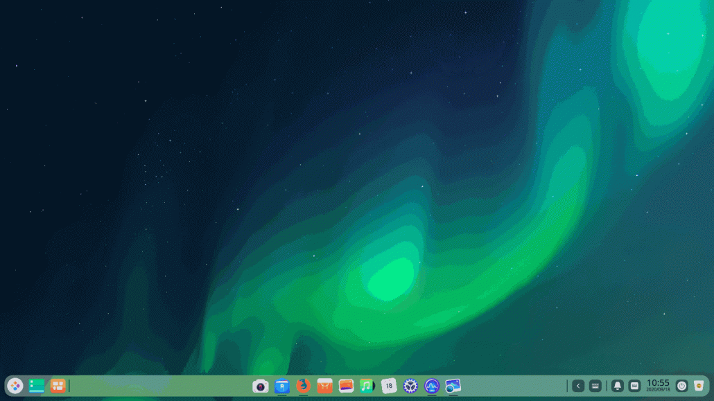Open the orange software store

coord(324,386)
